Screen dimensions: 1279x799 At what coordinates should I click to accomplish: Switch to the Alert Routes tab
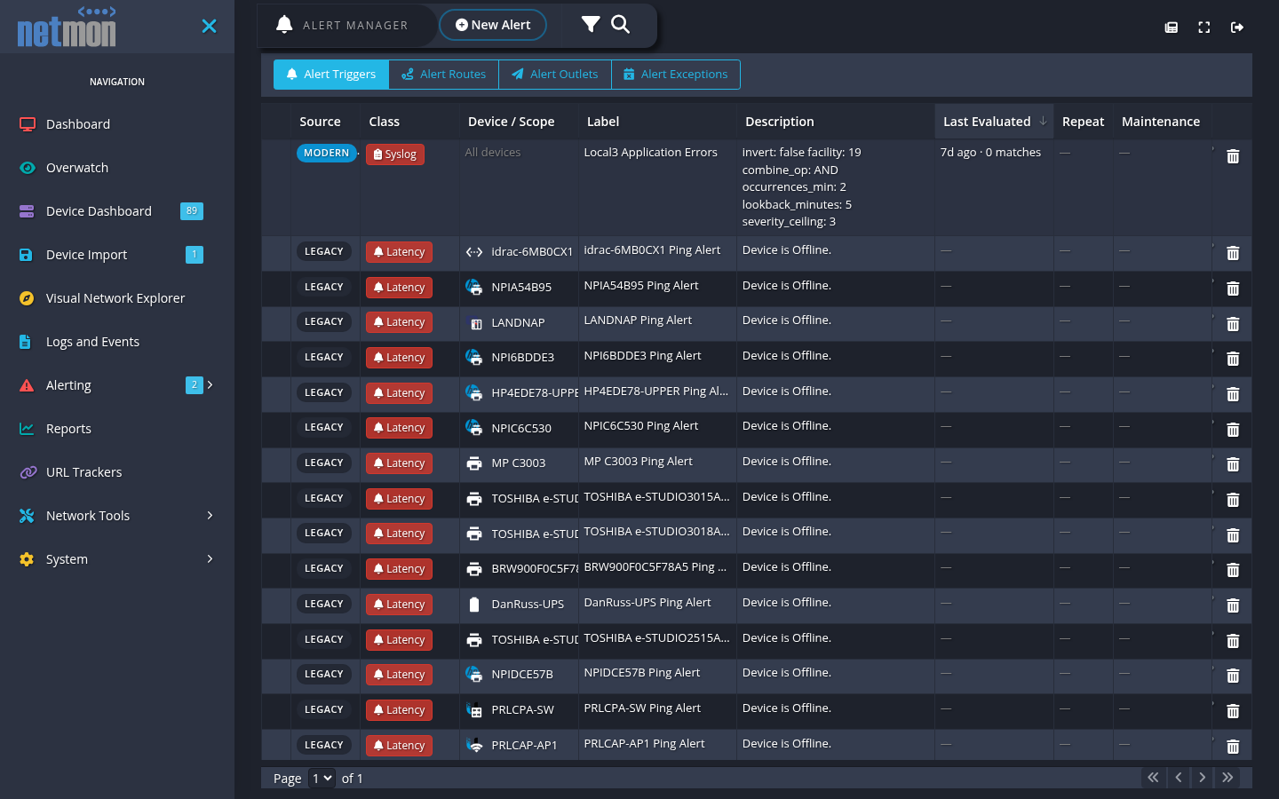[444, 75]
